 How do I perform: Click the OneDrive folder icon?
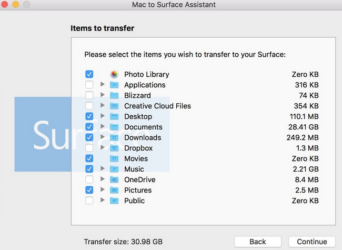tap(114, 179)
